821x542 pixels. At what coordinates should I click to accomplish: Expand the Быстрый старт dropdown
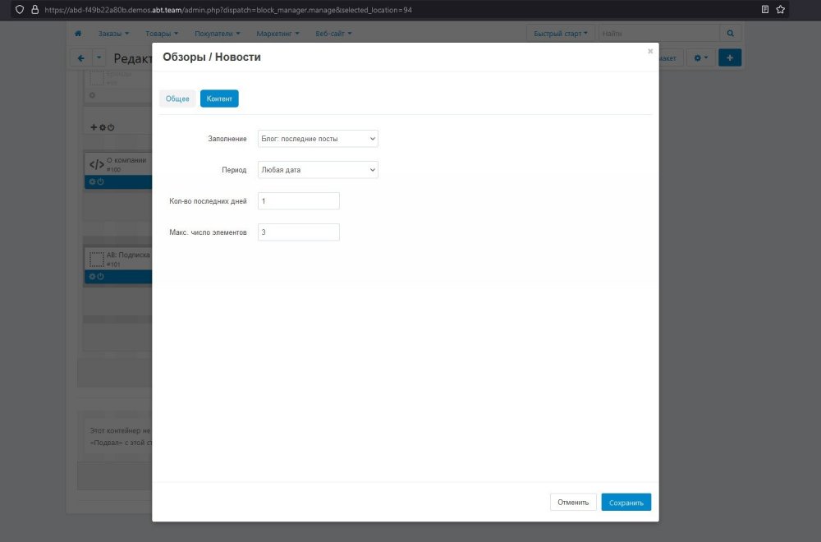pyautogui.click(x=560, y=34)
